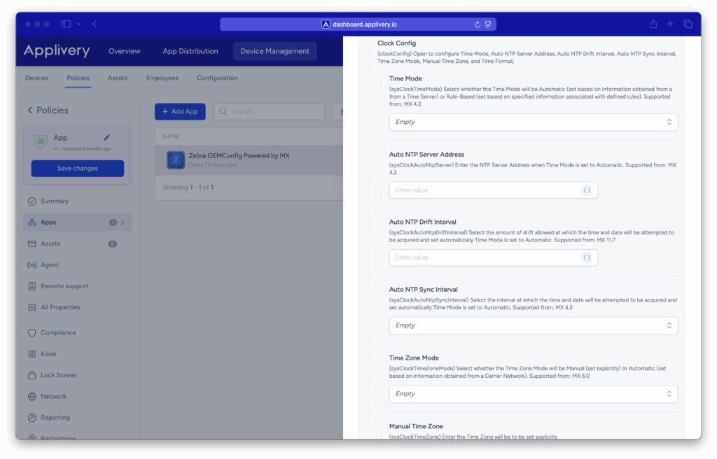Viewport: 717px width, 459px height.
Task: Click the curly braces icon in Auto NTP Server Address
Action: coord(587,190)
